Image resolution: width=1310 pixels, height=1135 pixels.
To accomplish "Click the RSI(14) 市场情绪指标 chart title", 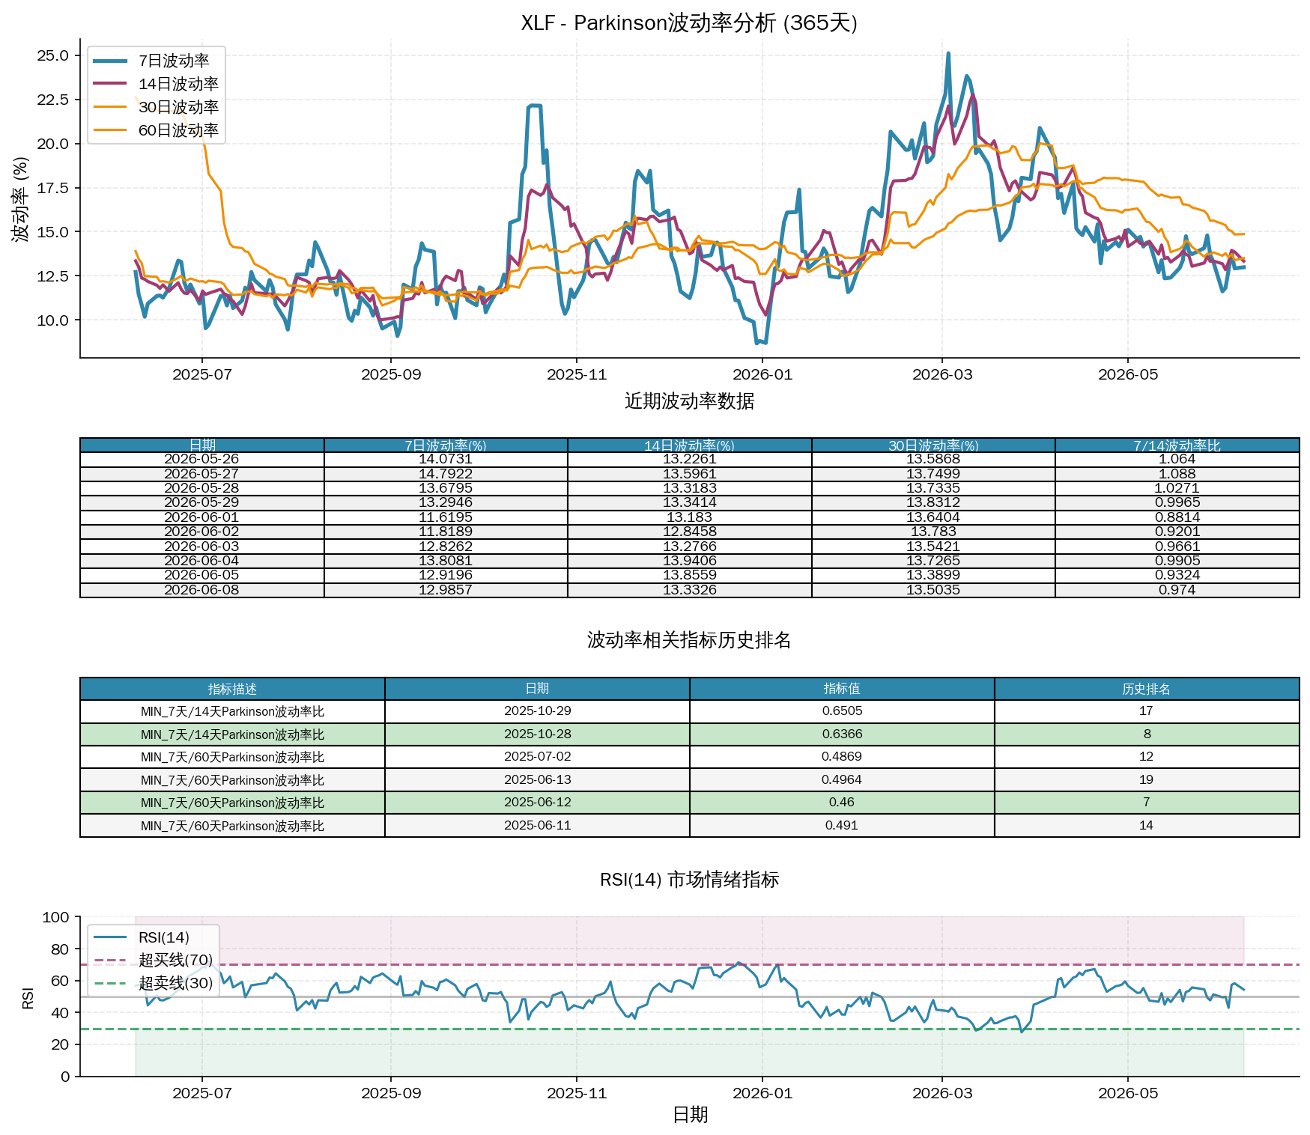I will pos(689,880).
